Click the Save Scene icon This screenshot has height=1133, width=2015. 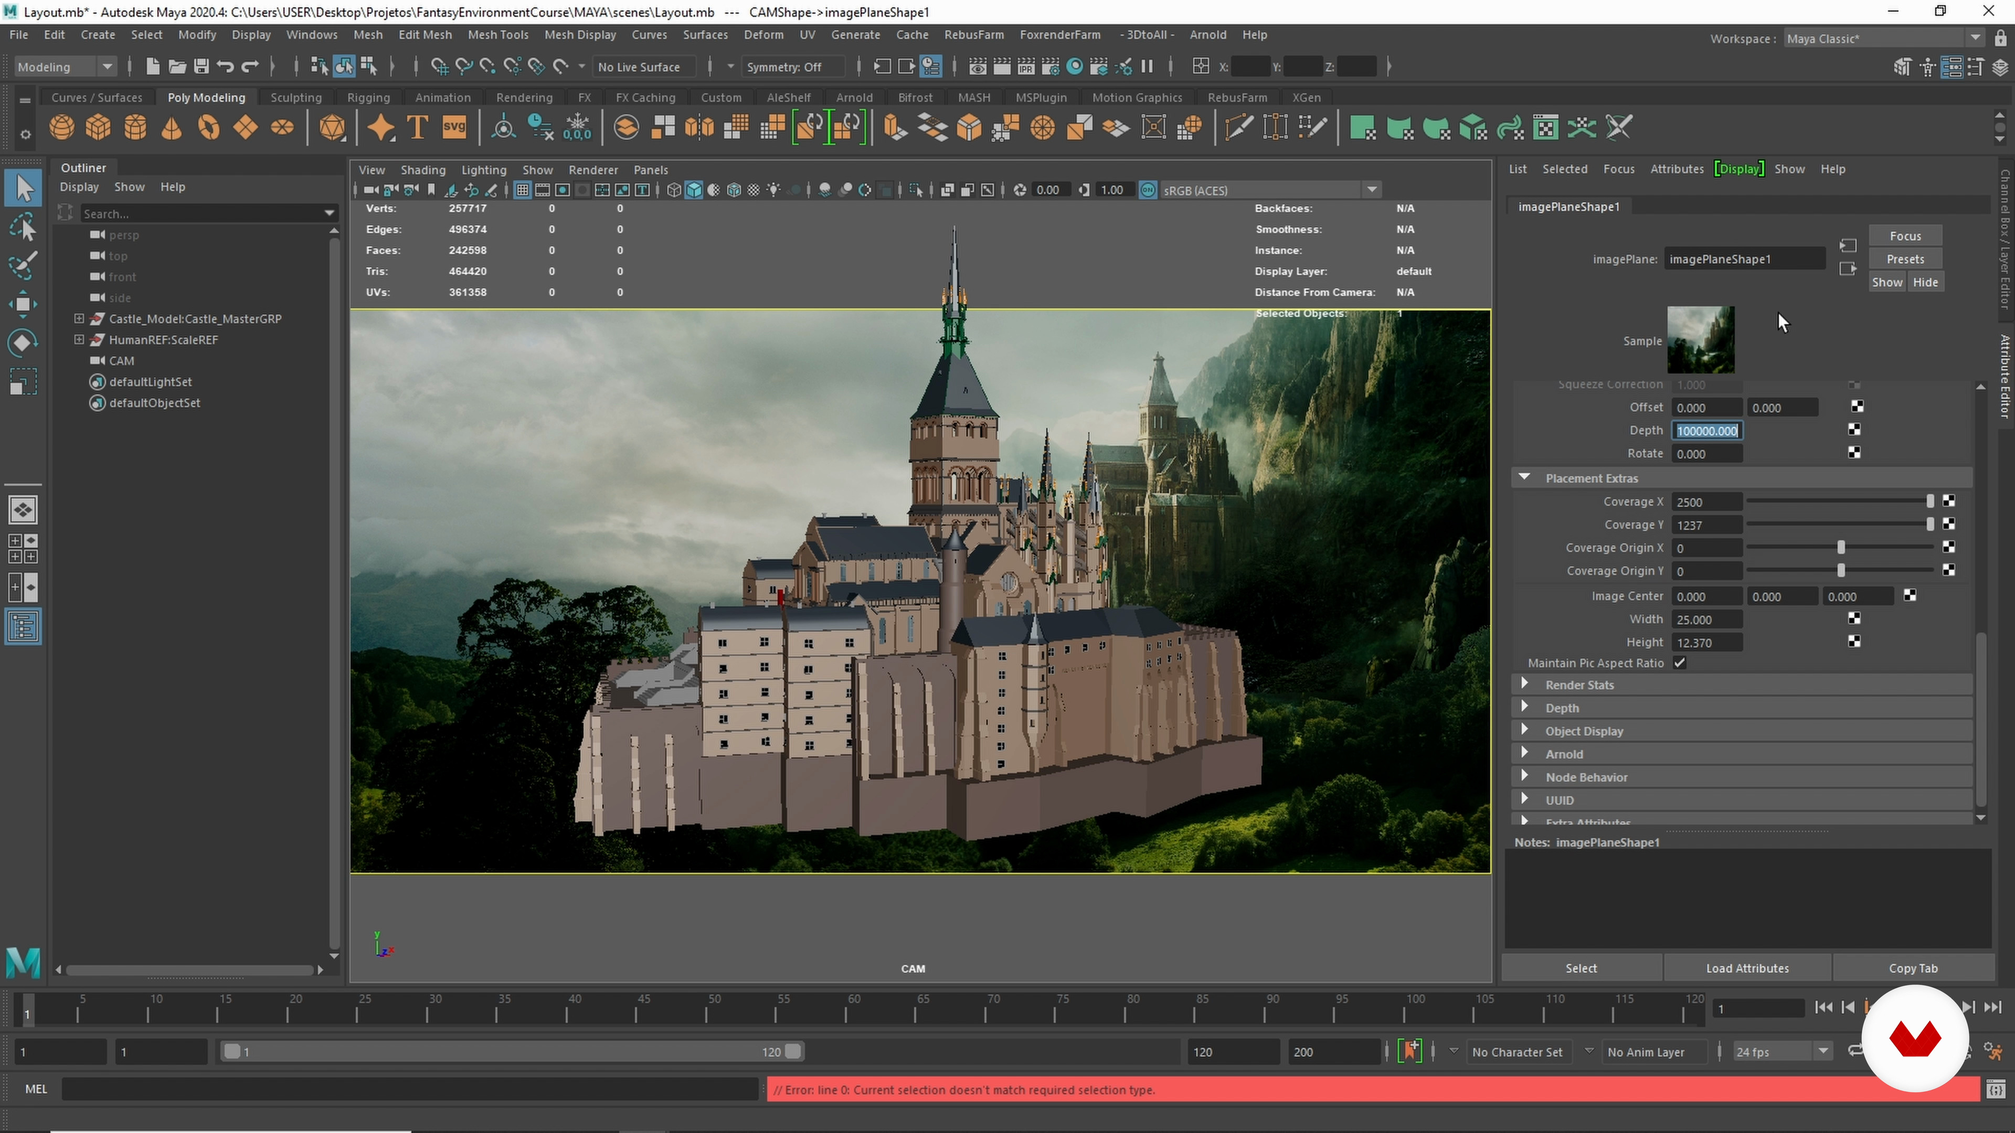coord(201,67)
